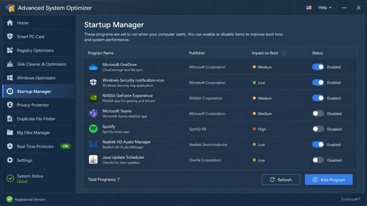Click the System Status Good text
Screen dimensions: 367x206
click(x=22, y=181)
